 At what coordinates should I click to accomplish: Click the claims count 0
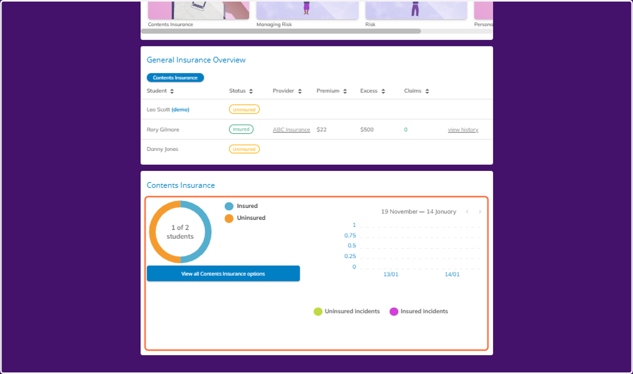pos(406,129)
